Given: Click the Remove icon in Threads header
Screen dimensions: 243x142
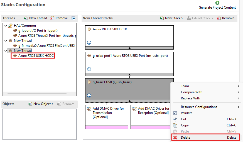Looking at the screenshot, I should [x=52, y=18].
